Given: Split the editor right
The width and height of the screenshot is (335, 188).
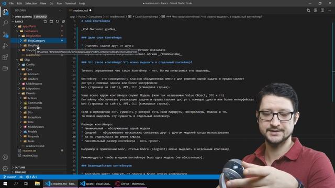Looking at the screenshot, I should 322,10.
